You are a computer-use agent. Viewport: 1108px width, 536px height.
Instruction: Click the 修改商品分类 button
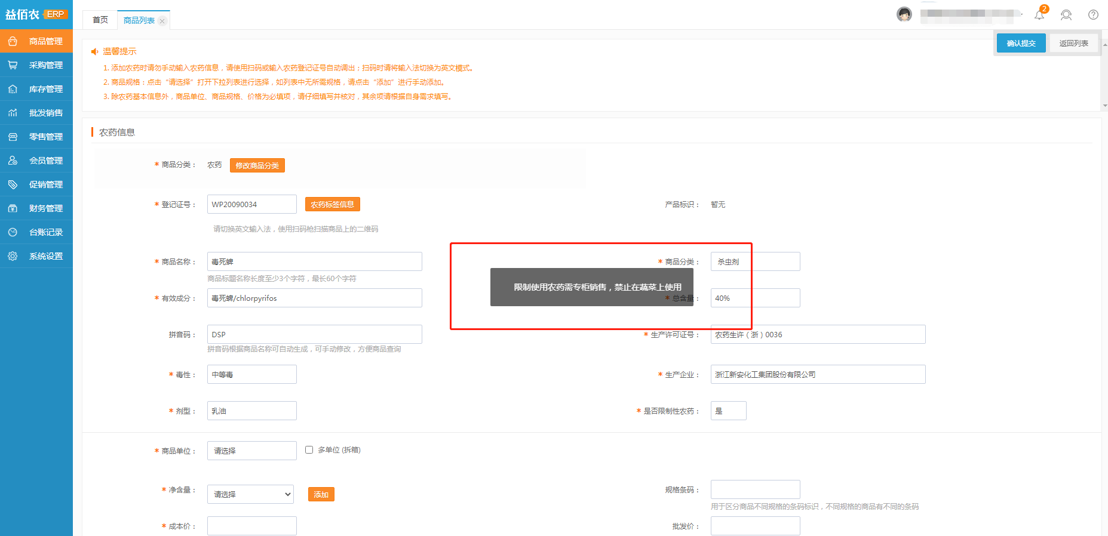coord(257,165)
